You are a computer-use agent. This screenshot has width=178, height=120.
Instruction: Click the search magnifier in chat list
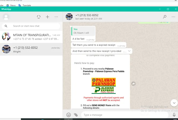point(6,26)
